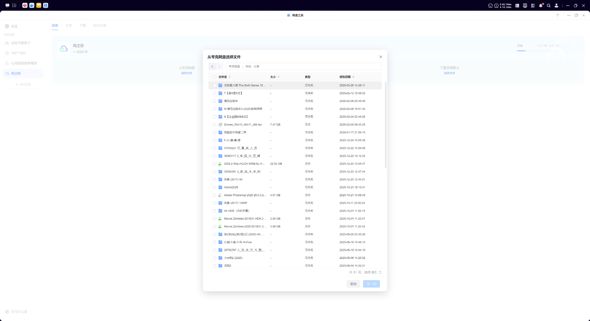
Task: Click the colorful flower app taskbar icon
Action: [x=25, y=5]
